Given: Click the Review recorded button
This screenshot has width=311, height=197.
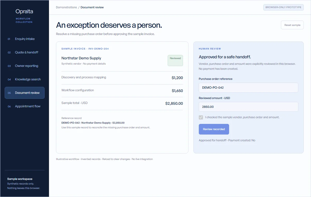Looking at the screenshot, I should [x=214, y=129].
